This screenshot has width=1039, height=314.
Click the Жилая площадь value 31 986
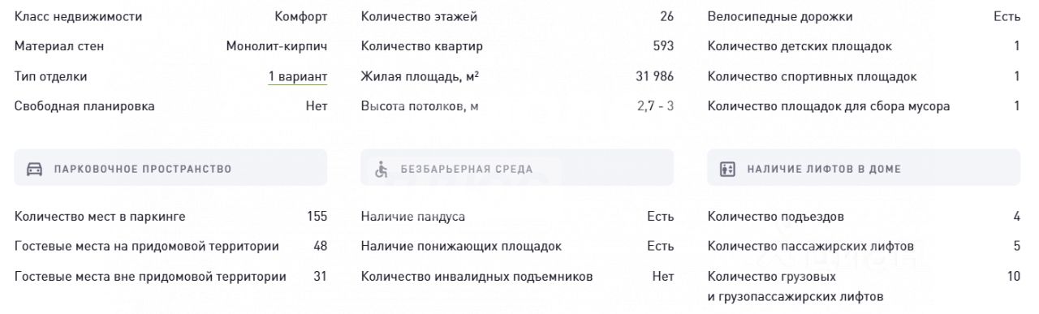click(x=655, y=76)
